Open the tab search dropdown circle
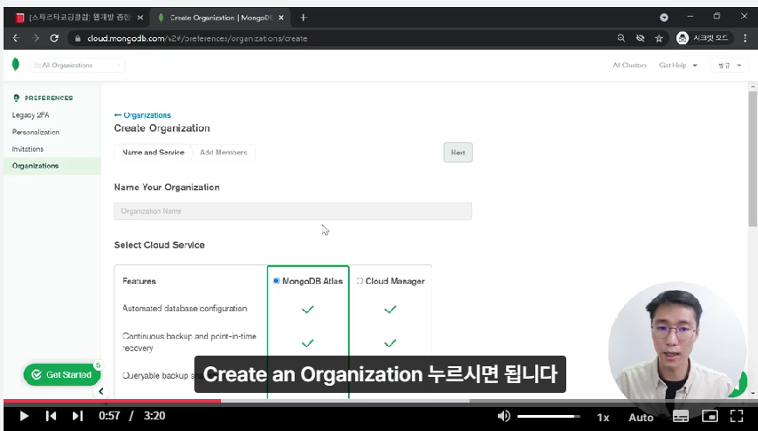This screenshot has width=758, height=431. (x=664, y=18)
